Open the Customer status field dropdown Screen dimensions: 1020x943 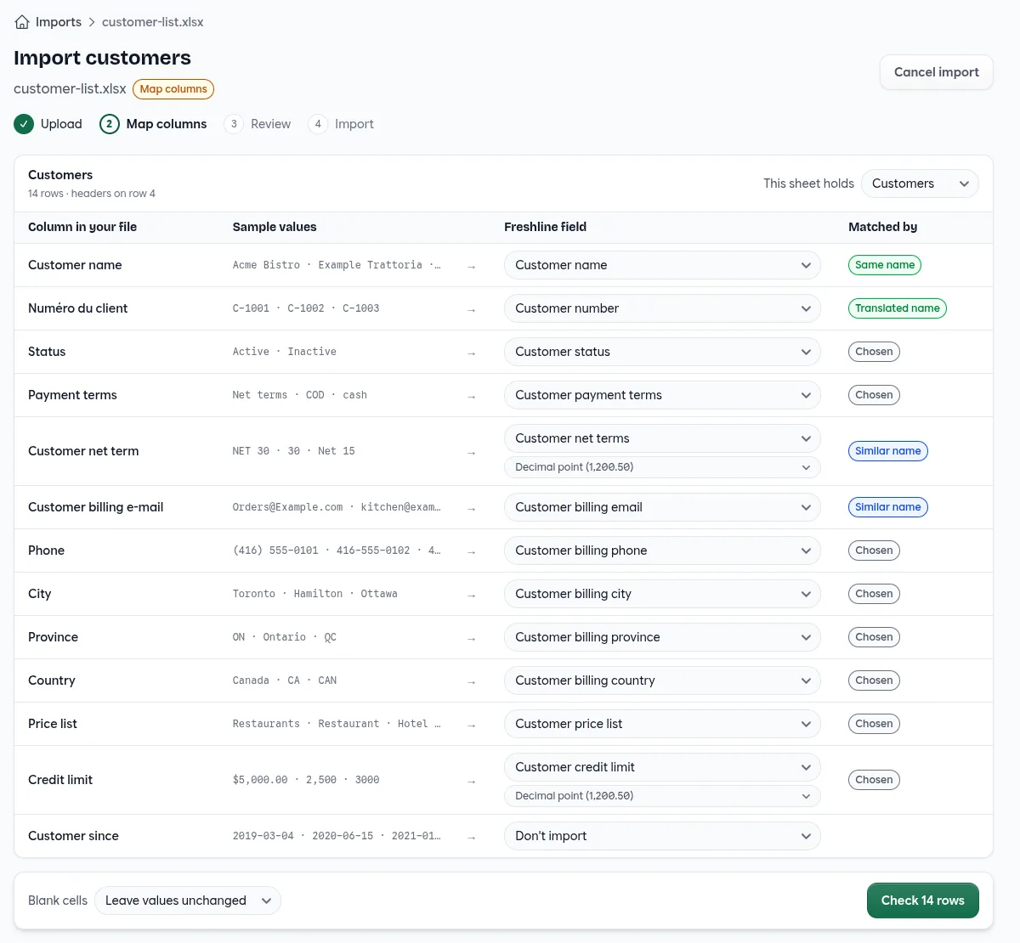[662, 352]
